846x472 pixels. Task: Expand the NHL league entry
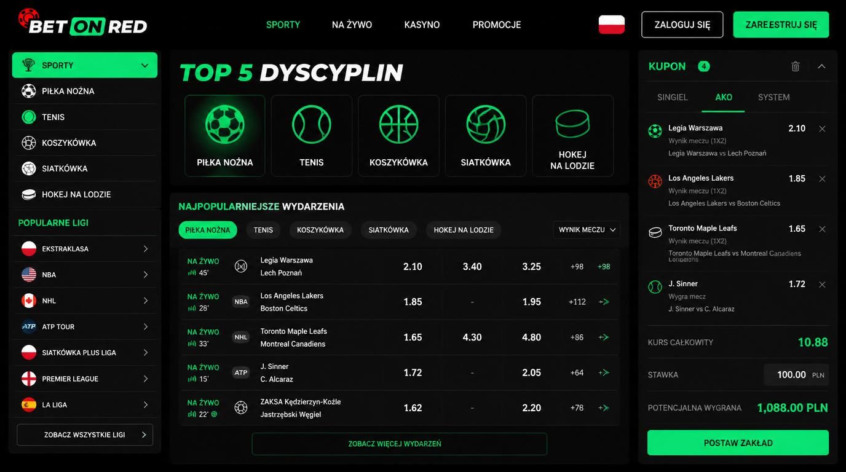(x=85, y=301)
